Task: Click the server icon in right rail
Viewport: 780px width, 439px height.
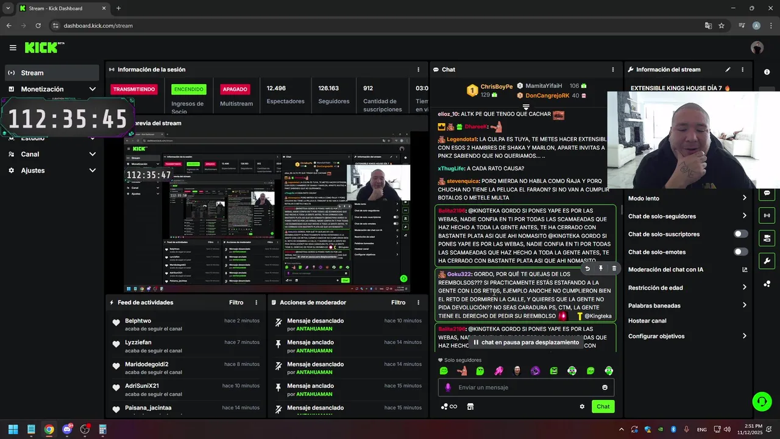Action: tap(767, 238)
